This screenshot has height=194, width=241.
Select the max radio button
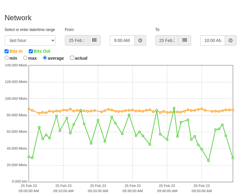pyautogui.click(x=25, y=58)
